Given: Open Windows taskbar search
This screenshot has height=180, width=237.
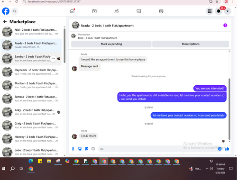Looking at the screenshot, I should click(12, 169).
